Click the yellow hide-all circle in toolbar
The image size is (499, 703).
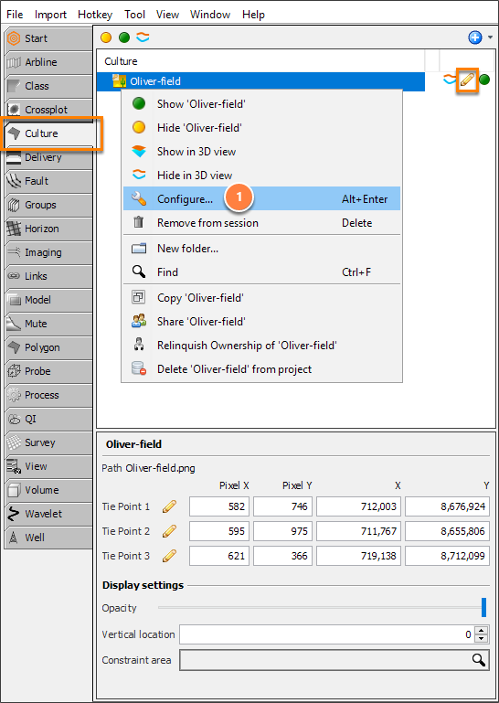coord(106,37)
